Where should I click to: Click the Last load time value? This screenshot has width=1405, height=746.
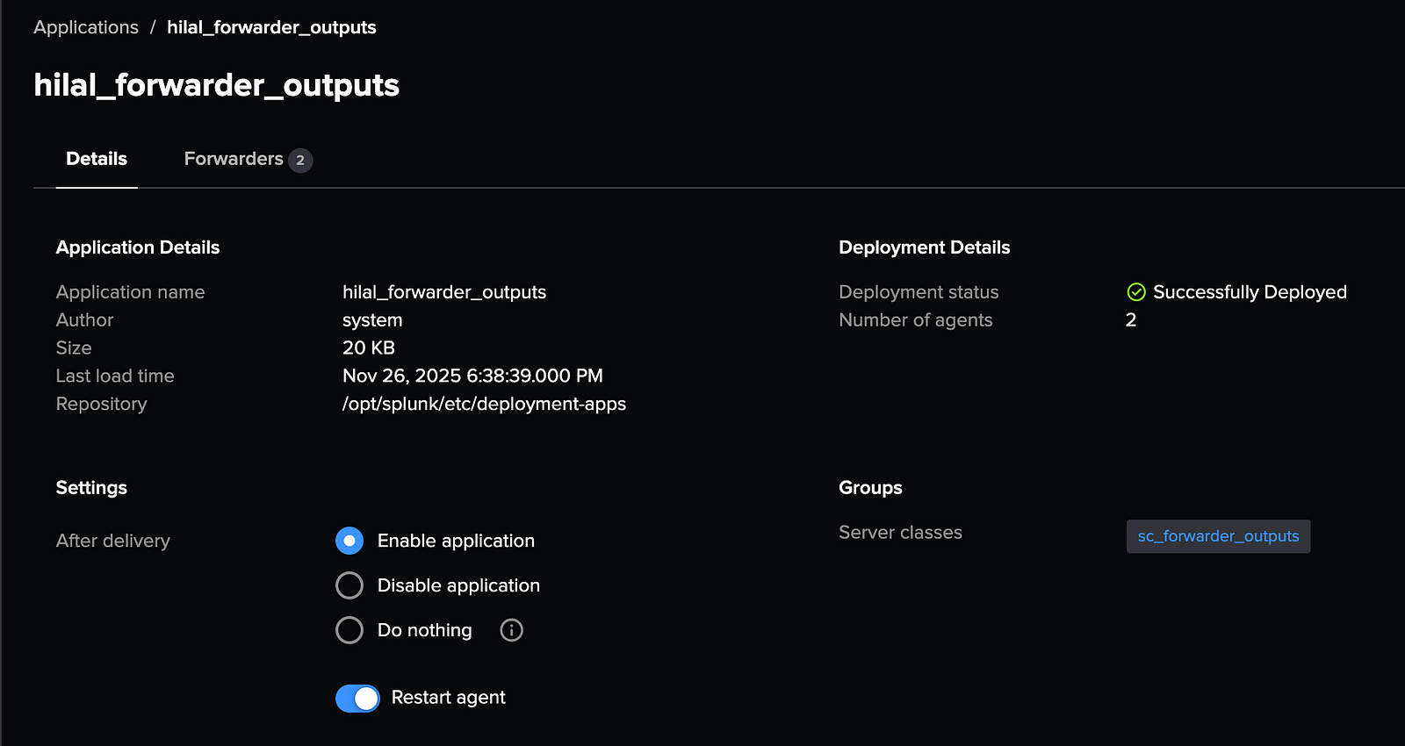click(x=472, y=376)
